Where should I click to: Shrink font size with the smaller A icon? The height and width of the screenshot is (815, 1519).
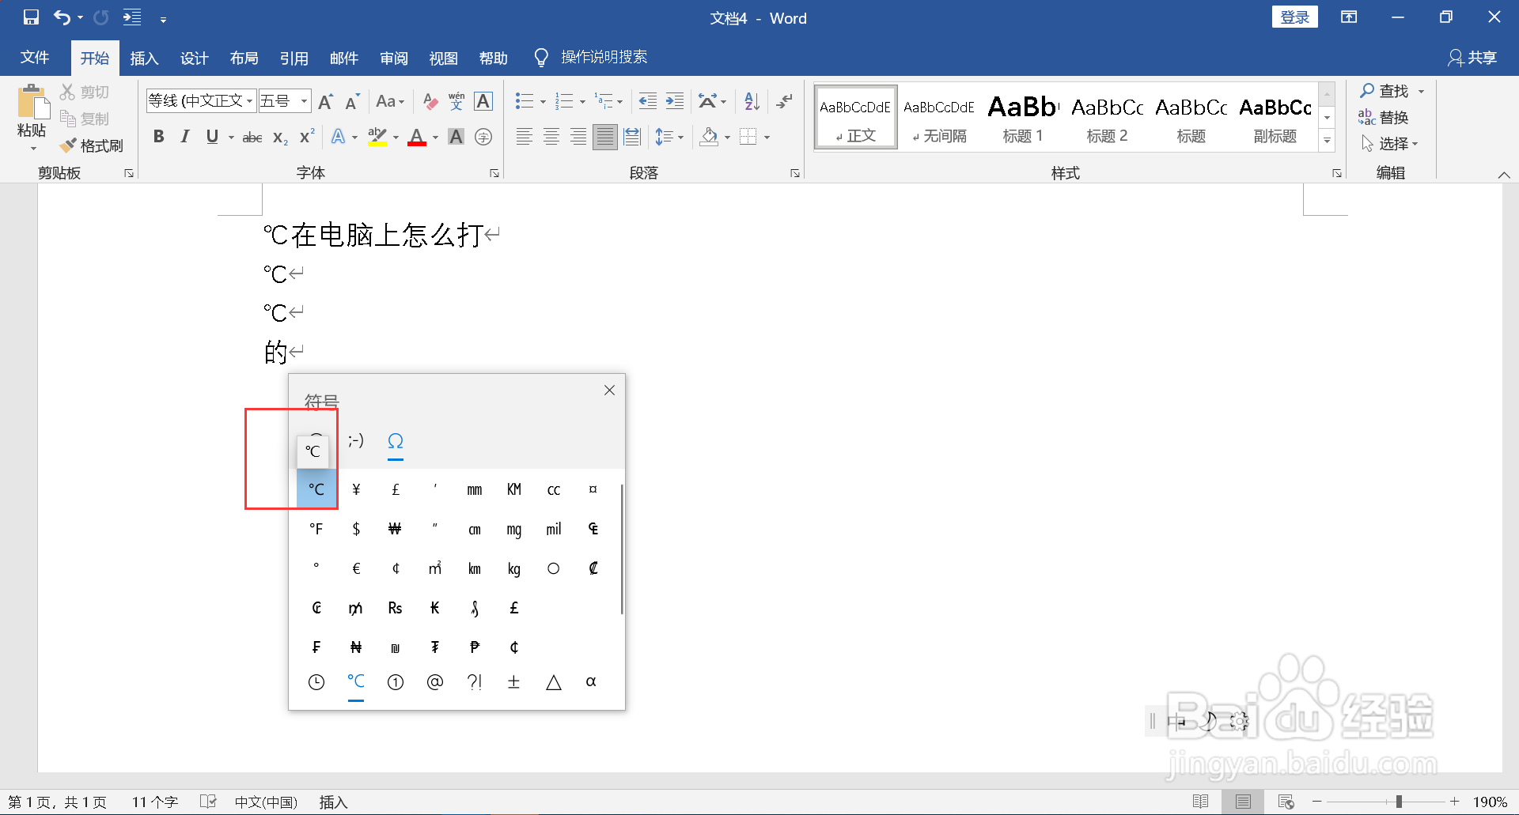(x=353, y=101)
